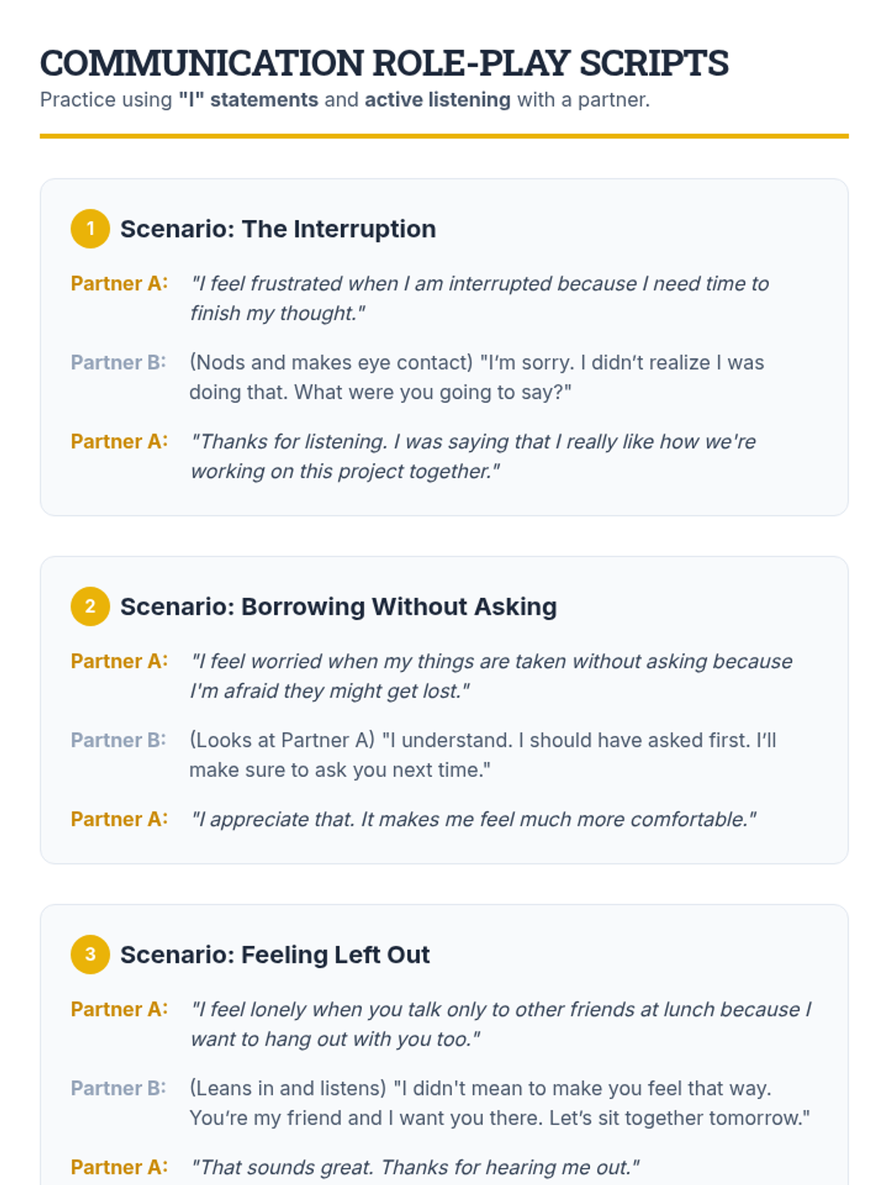Click the yellow number 2 scenario badge
888x1185 pixels.
[x=90, y=607]
